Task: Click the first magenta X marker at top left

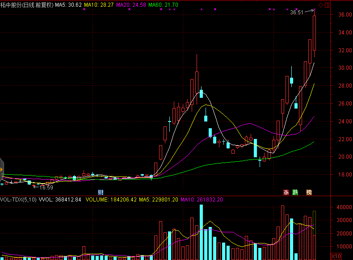Action: [84, 9]
